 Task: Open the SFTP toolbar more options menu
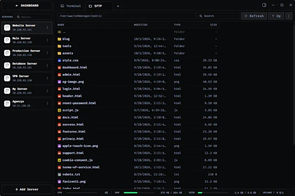[x=289, y=16]
